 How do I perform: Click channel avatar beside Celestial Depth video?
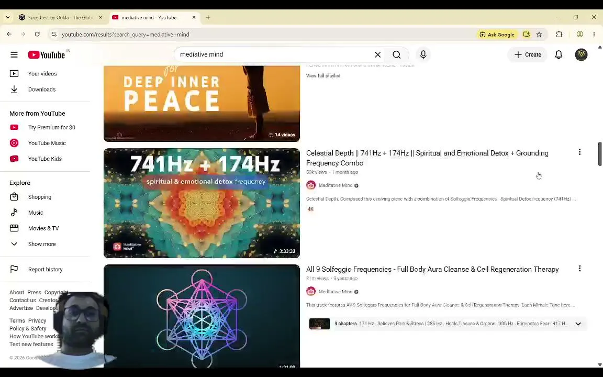(x=311, y=185)
